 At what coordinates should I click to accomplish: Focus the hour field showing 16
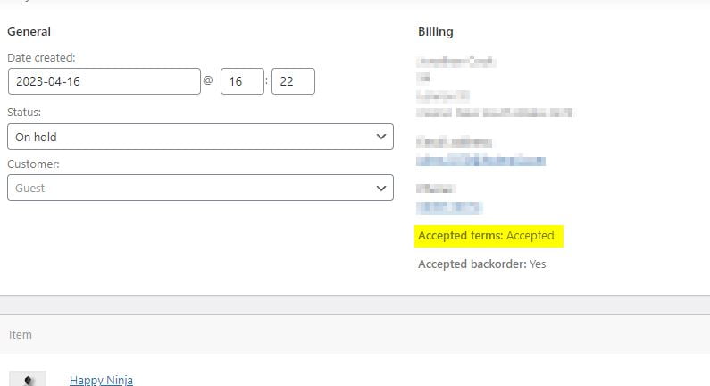tap(243, 81)
